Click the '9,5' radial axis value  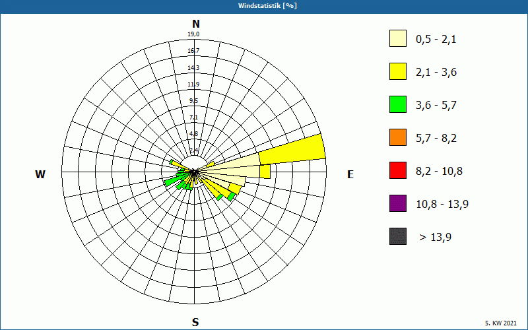193,101
